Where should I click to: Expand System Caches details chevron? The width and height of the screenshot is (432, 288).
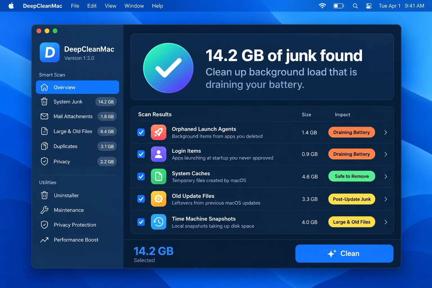click(386, 176)
